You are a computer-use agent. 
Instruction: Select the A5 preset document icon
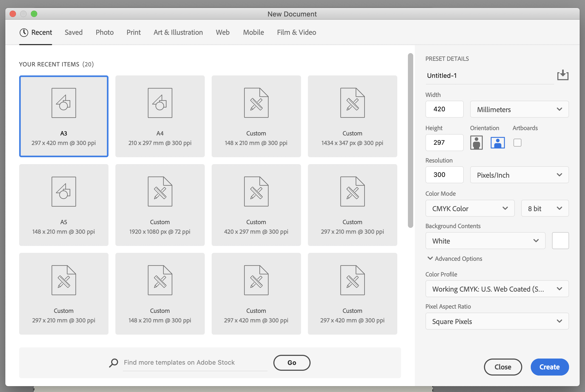coord(64,192)
